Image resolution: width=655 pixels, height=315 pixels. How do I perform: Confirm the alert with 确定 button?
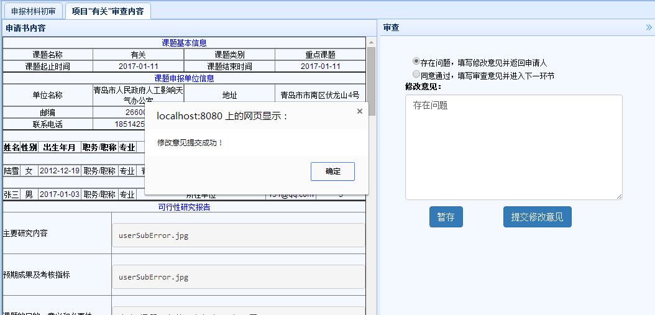pyautogui.click(x=332, y=171)
